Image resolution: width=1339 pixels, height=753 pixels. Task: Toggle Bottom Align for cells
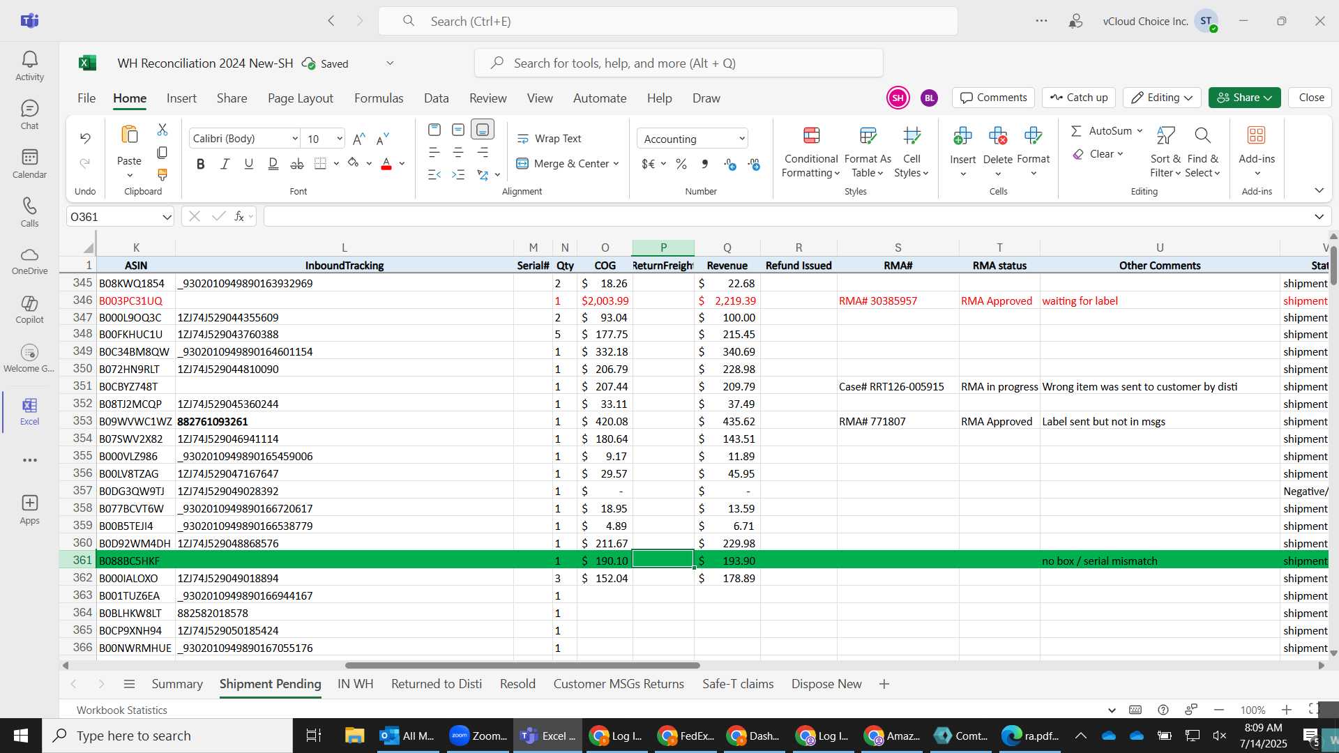483,130
